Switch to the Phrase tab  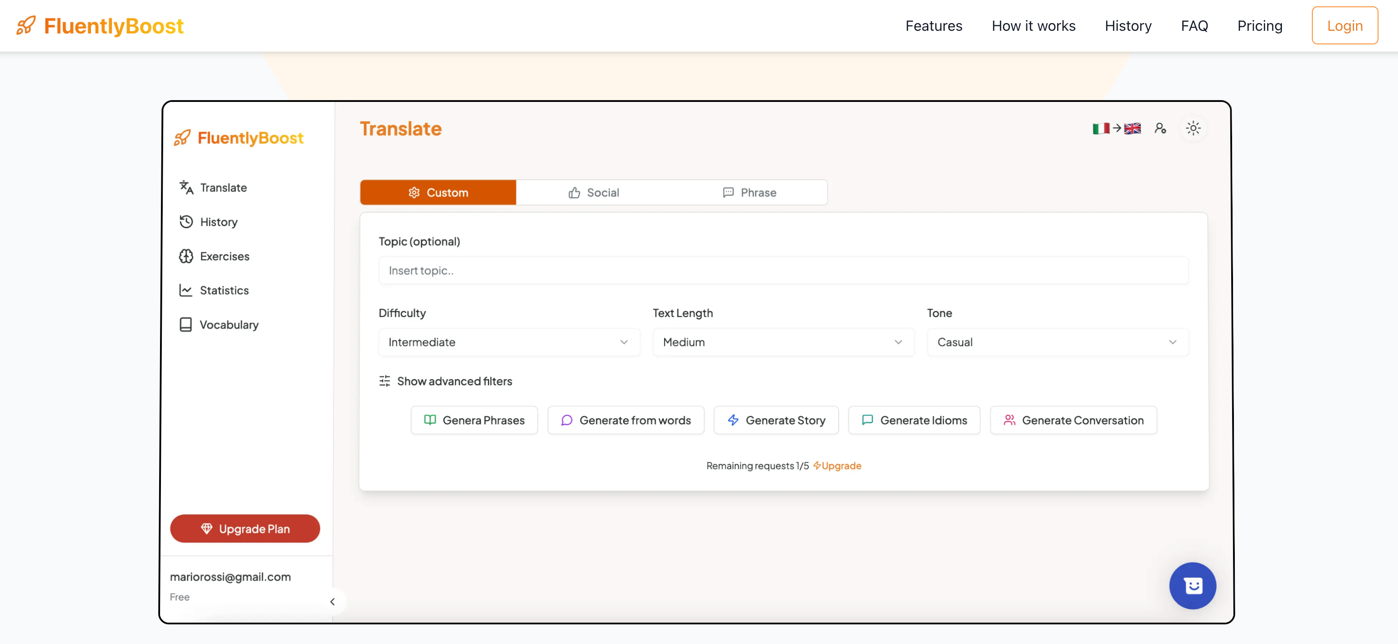coord(749,192)
